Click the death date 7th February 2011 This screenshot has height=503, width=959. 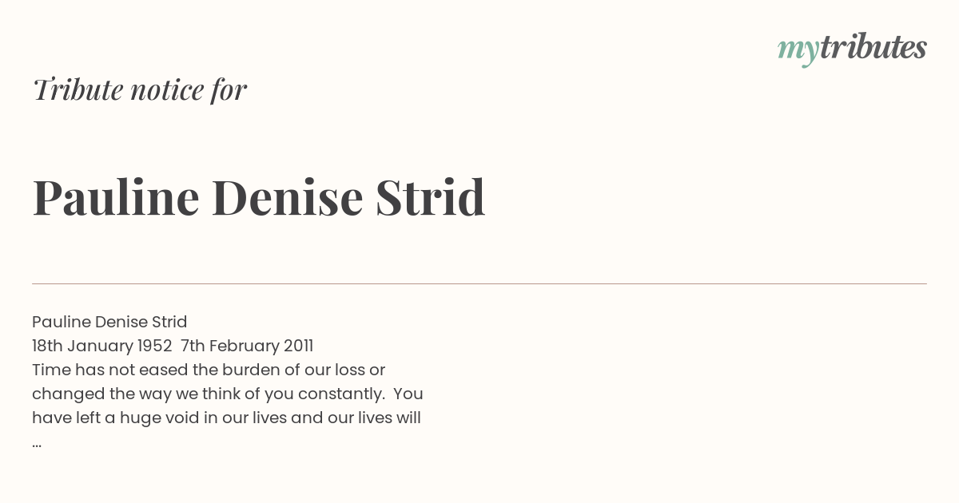(x=247, y=346)
